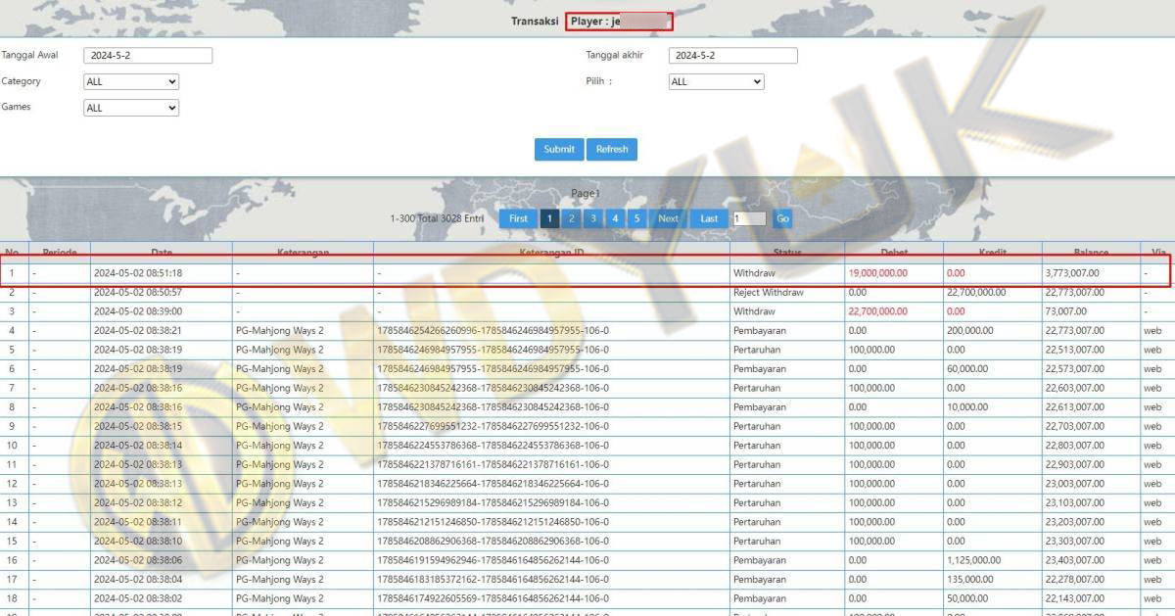Click the Submit button
This screenshot has height=616, width=1175.
(x=559, y=149)
